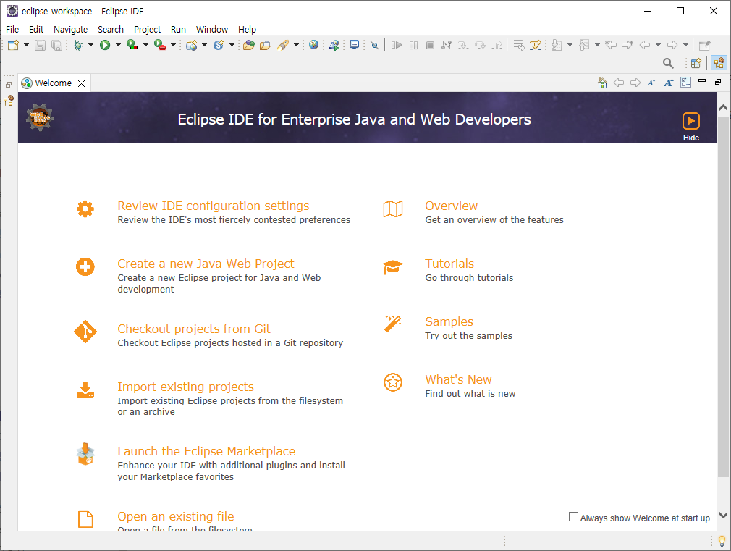This screenshot has height=551, width=731.
Task: Click Reduce font size icon in Welcome
Action: tap(651, 83)
